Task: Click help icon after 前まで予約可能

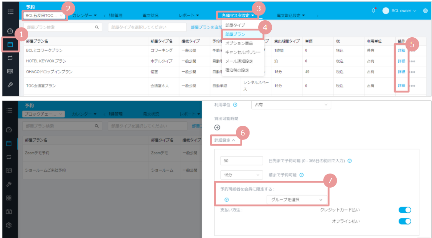Action: (301, 175)
